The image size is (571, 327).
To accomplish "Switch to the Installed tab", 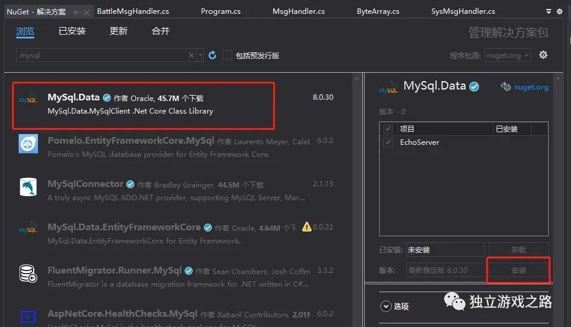I will click(x=72, y=31).
